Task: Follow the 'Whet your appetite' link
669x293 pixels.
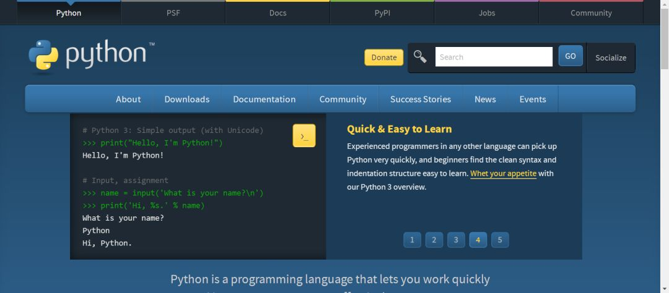Action: [503, 174]
